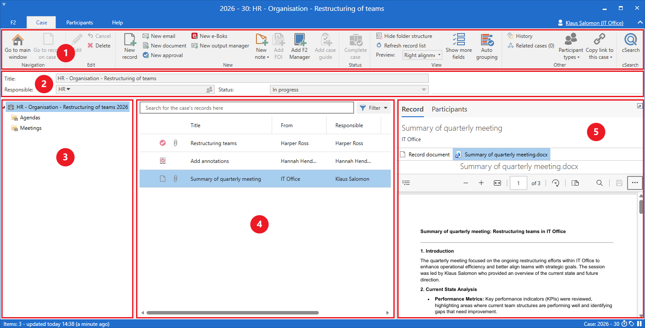Zoom out of the document preview

coord(465,183)
